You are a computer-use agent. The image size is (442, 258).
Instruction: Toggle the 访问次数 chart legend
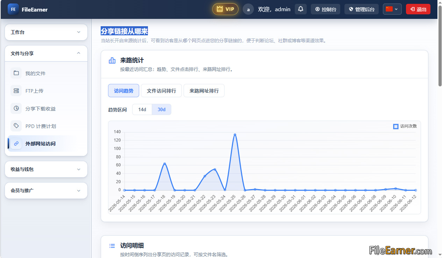(x=405, y=126)
